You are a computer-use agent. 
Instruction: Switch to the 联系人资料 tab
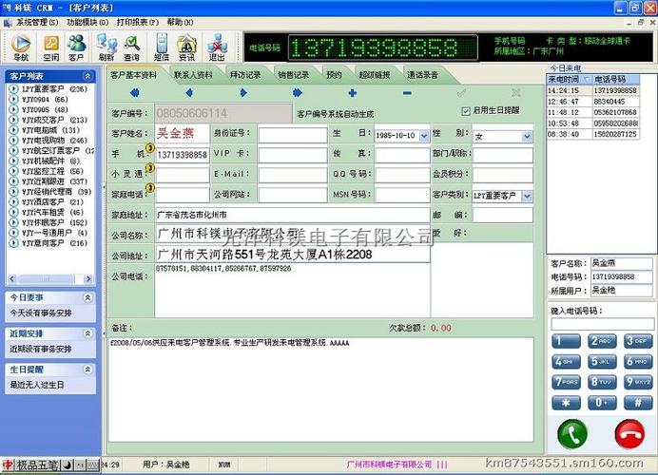(193, 75)
